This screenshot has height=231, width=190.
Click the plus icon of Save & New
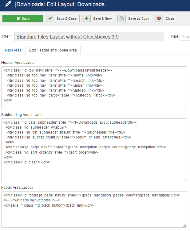(x=86, y=19)
